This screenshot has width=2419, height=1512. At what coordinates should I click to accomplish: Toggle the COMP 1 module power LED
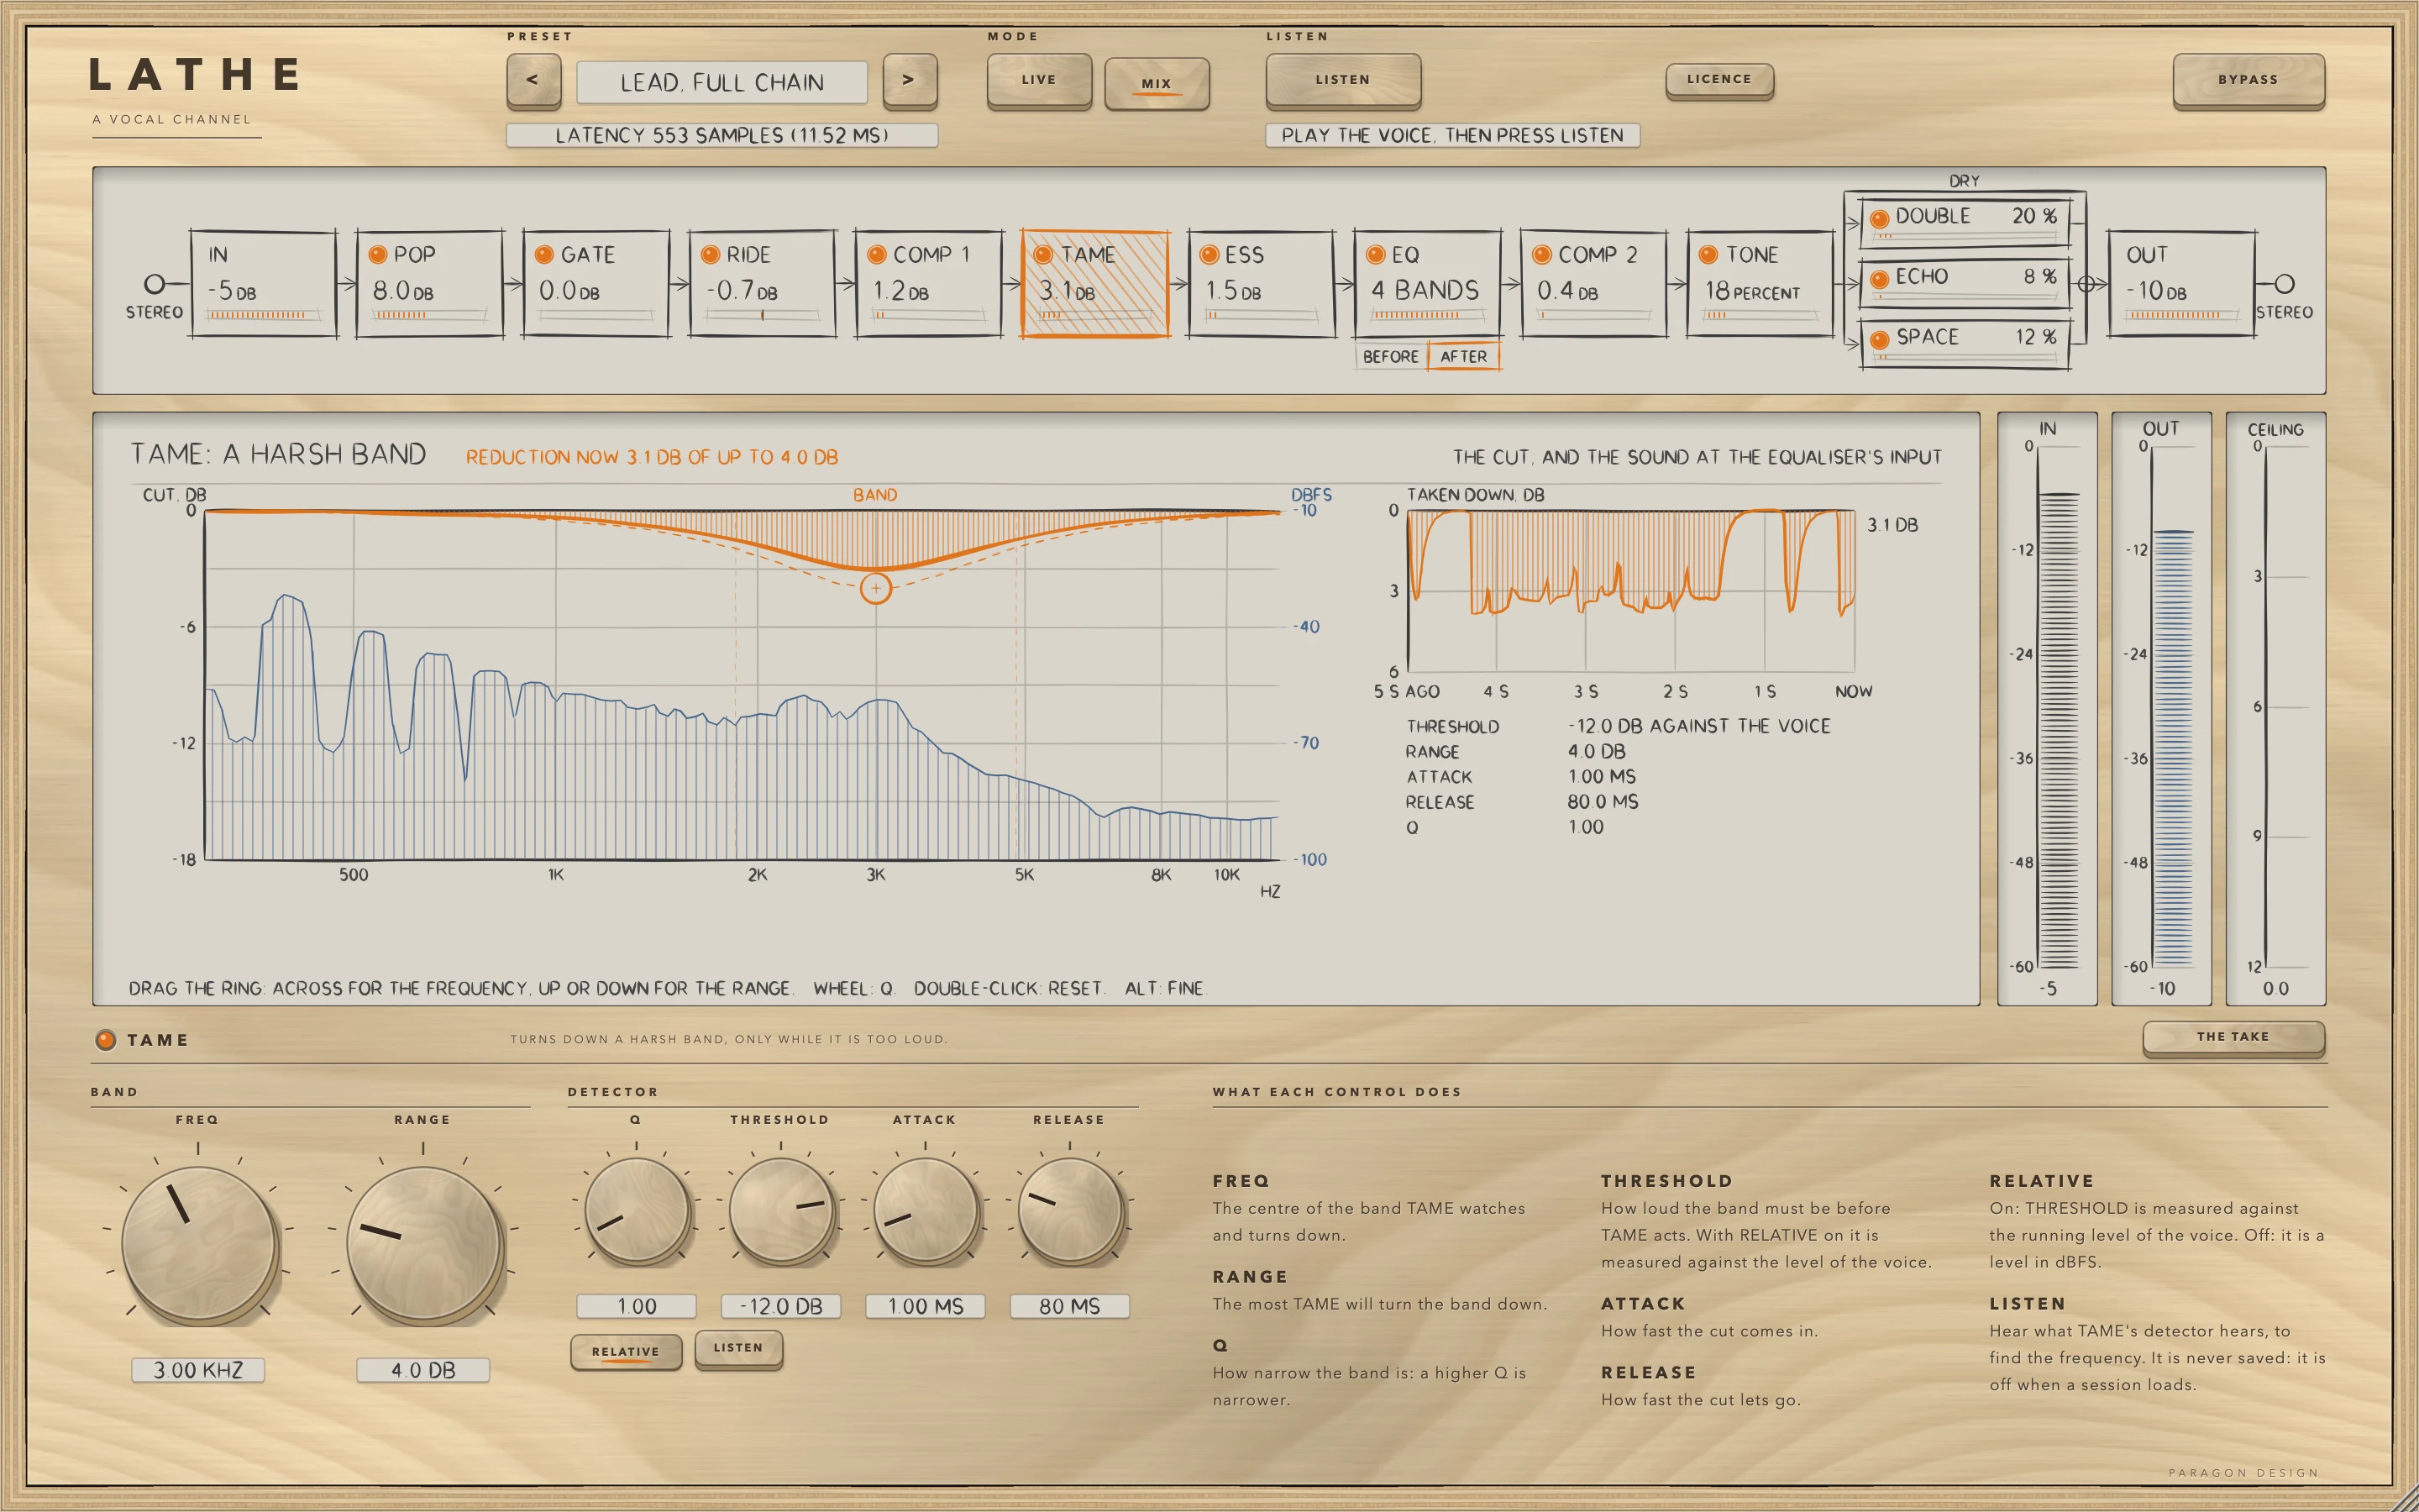(877, 255)
